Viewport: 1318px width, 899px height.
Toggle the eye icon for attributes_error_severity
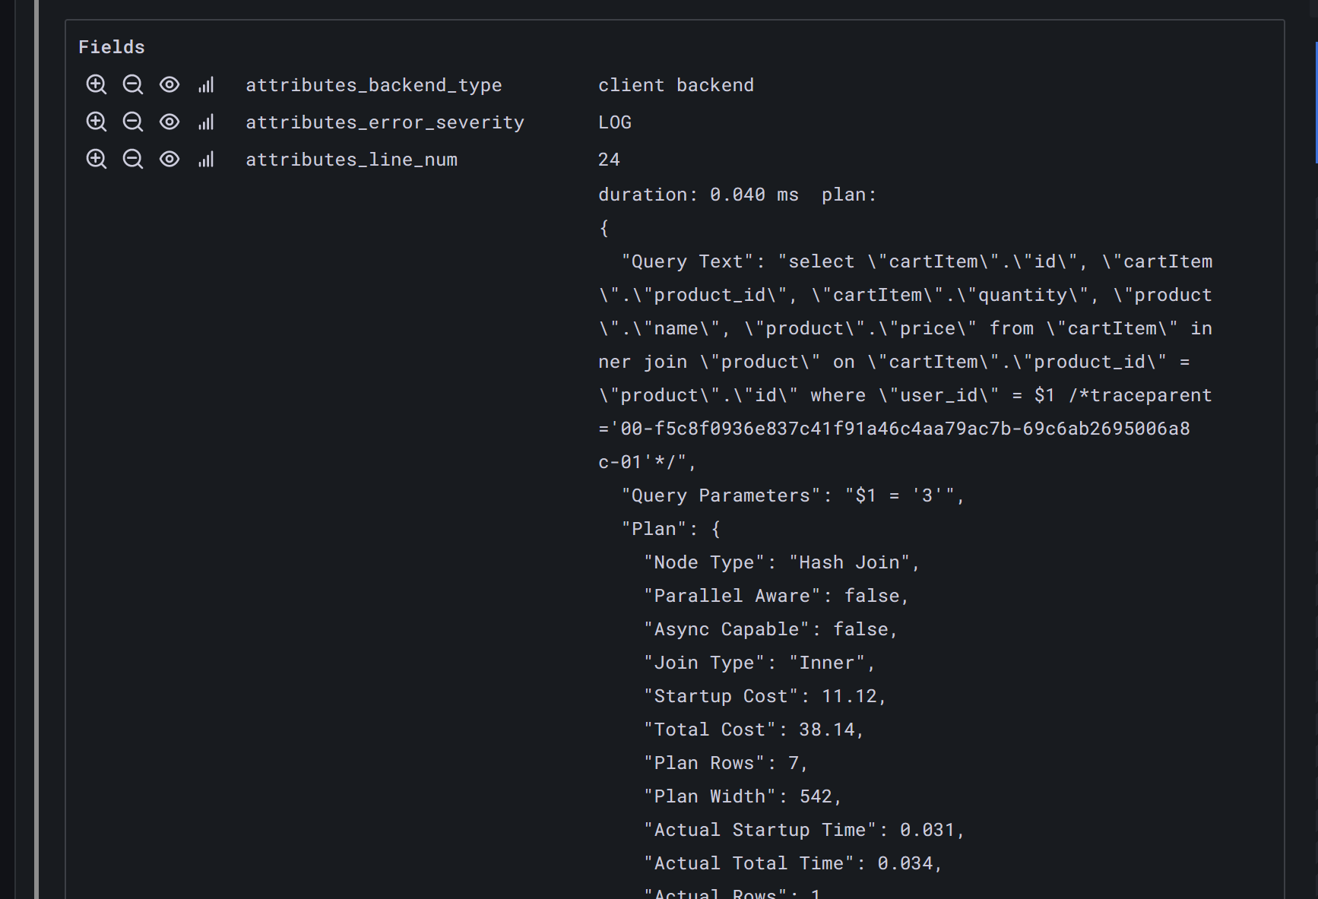click(x=170, y=122)
